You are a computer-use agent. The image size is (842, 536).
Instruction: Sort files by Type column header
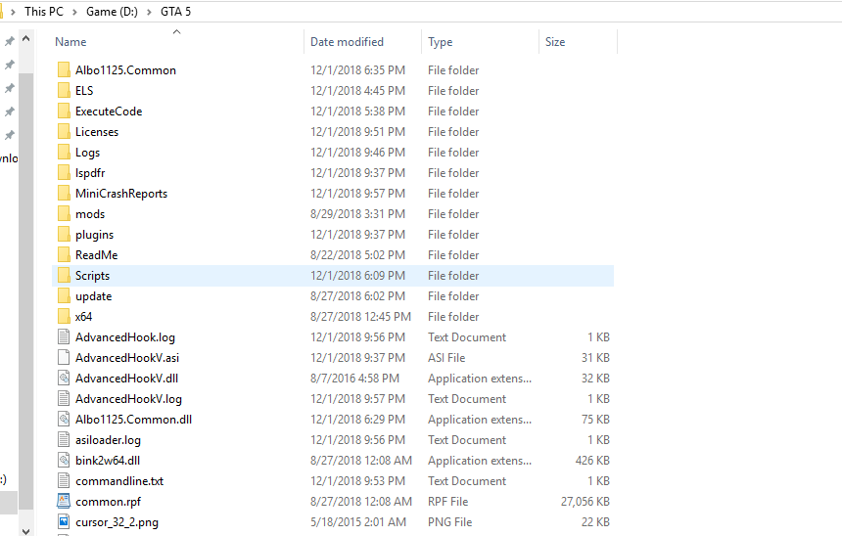[x=441, y=42]
